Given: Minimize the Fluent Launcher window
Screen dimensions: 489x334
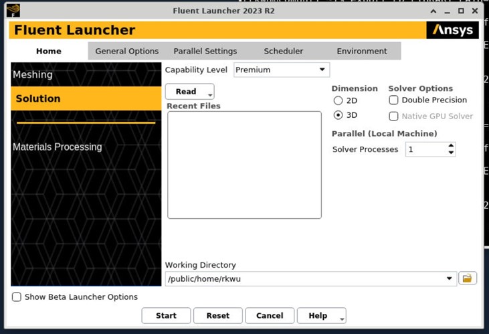Looking at the screenshot, I should pyautogui.click(x=448, y=11).
